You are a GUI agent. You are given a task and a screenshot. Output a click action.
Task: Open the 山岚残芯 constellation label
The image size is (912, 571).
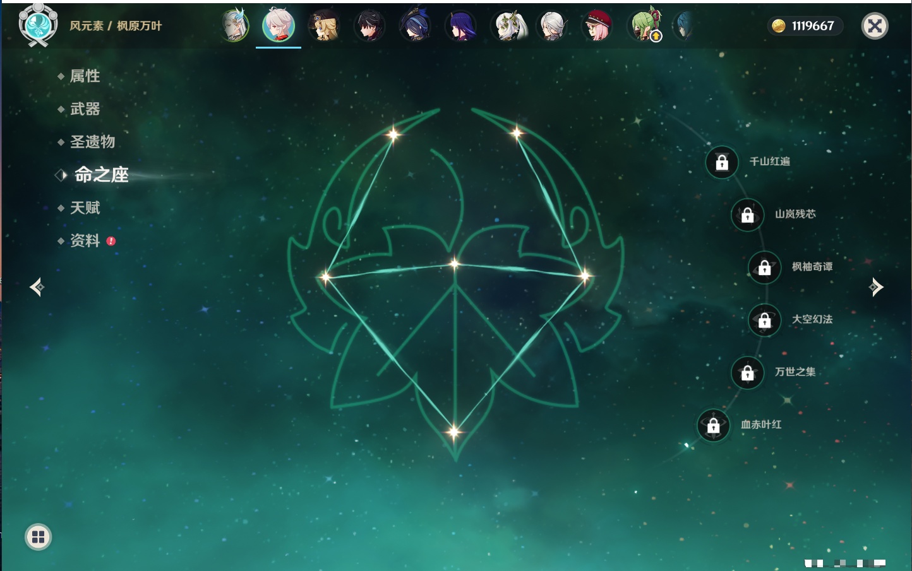[x=795, y=214]
